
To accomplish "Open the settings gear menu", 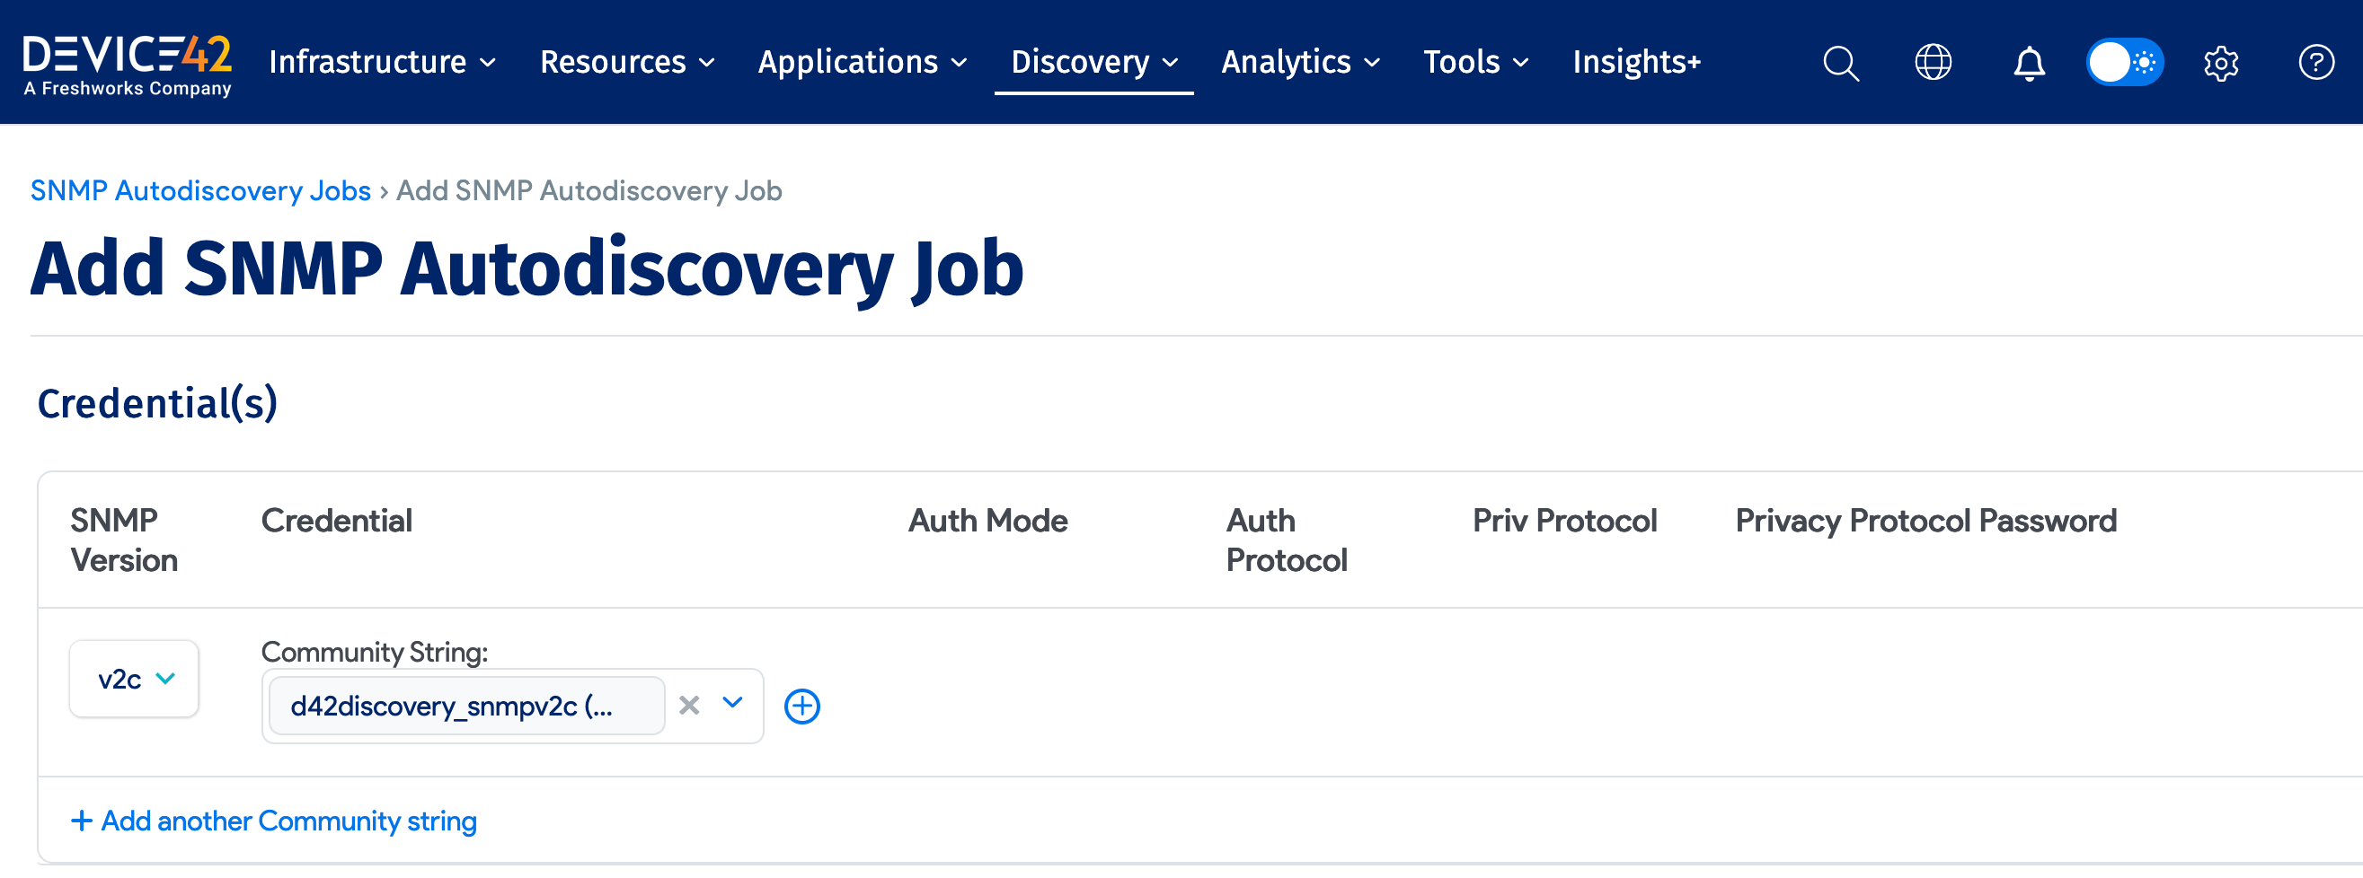I will (x=2222, y=62).
